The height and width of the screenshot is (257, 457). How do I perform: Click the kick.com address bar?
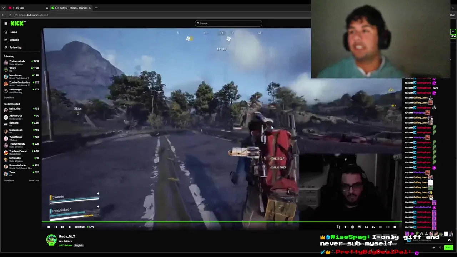tap(161, 15)
